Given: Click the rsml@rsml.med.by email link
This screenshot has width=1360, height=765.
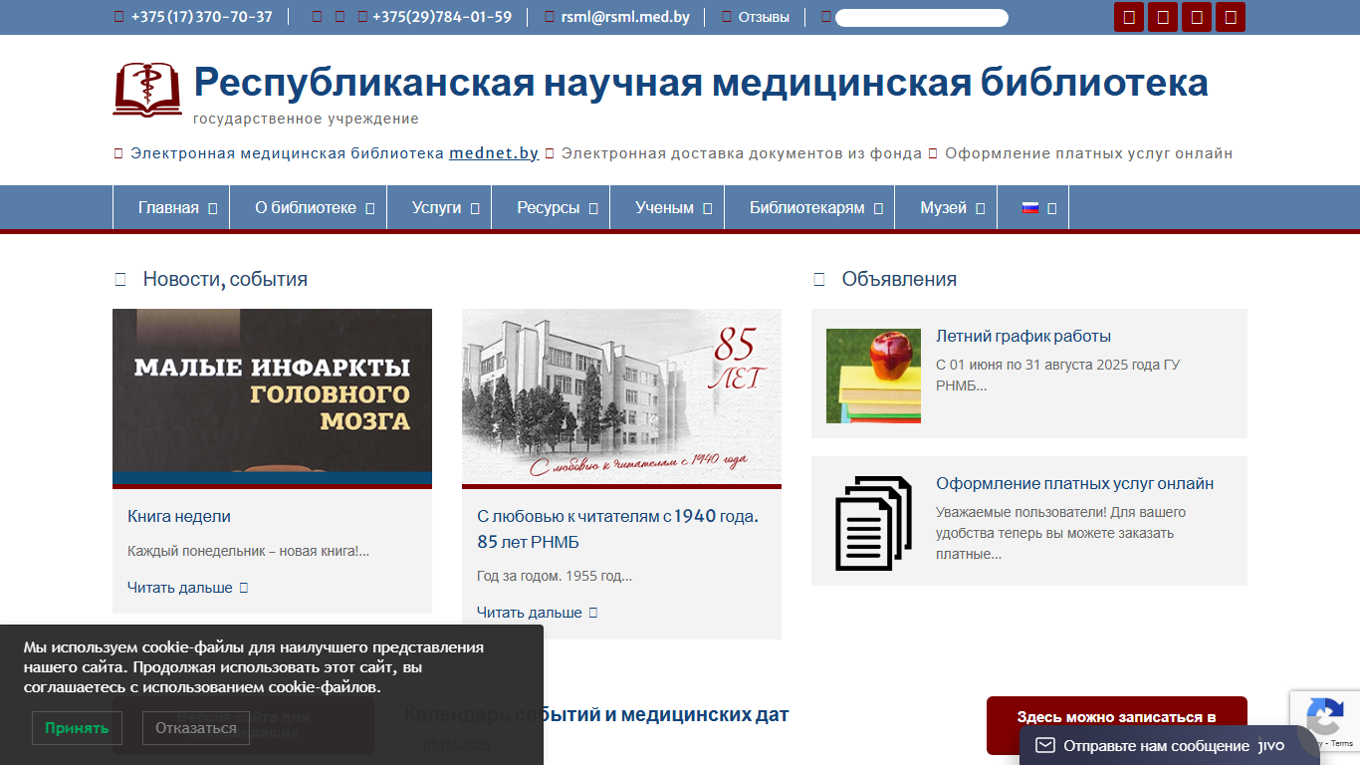Looking at the screenshot, I should [x=625, y=17].
